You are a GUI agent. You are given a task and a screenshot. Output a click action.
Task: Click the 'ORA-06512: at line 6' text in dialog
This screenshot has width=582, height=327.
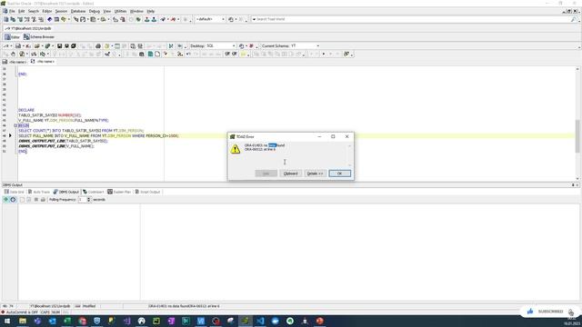point(260,149)
